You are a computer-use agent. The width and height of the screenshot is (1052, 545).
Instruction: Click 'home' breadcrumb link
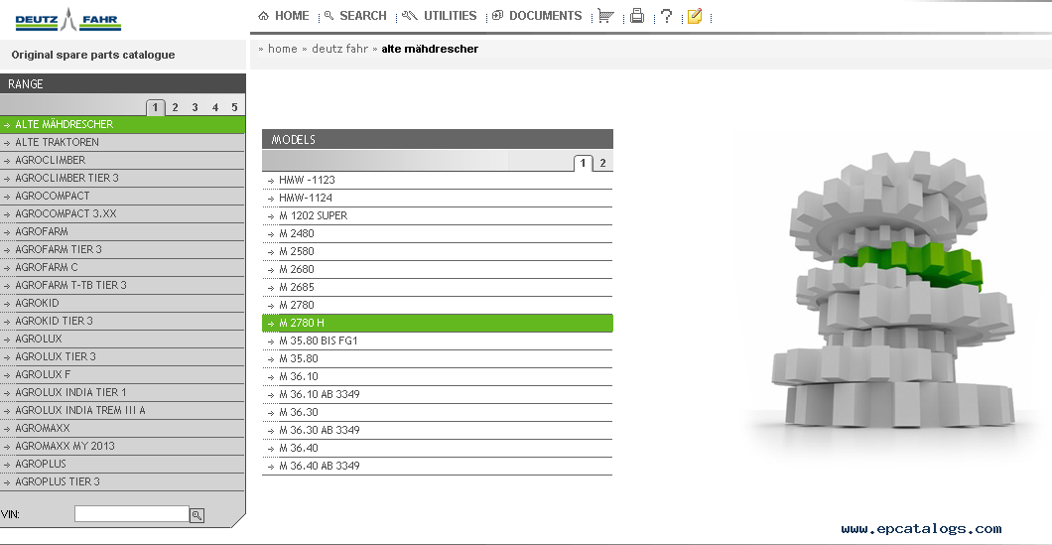click(283, 49)
